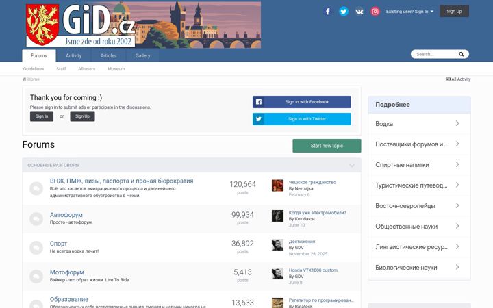Open topic Достижения

tap(302, 242)
